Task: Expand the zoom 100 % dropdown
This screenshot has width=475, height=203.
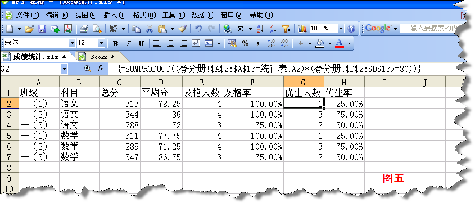Action: 341,29
